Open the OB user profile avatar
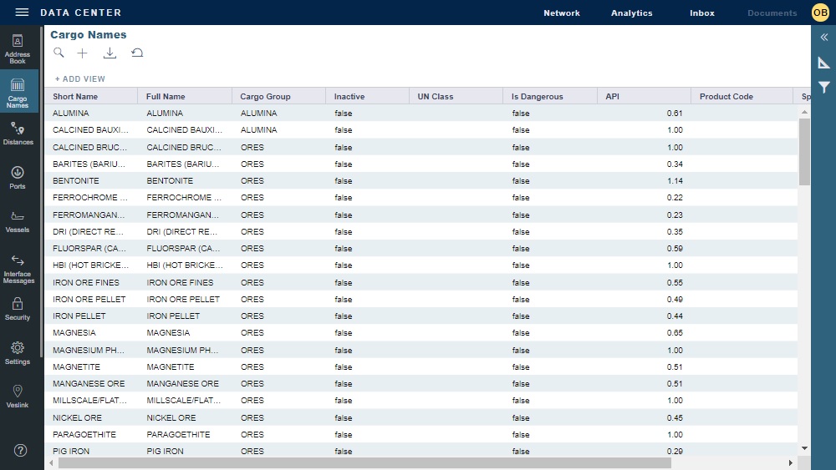Image resolution: width=836 pixels, height=470 pixels. (x=820, y=13)
